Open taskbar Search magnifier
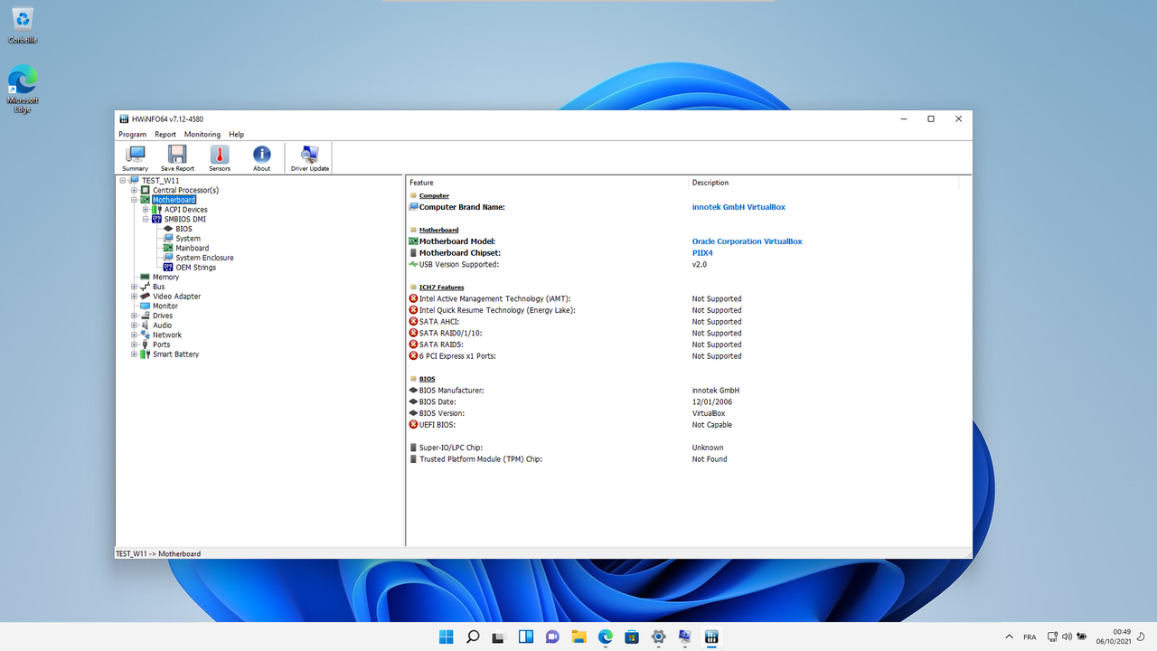Image resolution: width=1157 pixels, height=651 pixels. coord(473,637)
